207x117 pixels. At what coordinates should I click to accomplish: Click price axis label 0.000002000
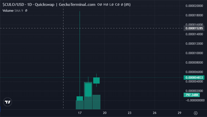click(194, 91)
